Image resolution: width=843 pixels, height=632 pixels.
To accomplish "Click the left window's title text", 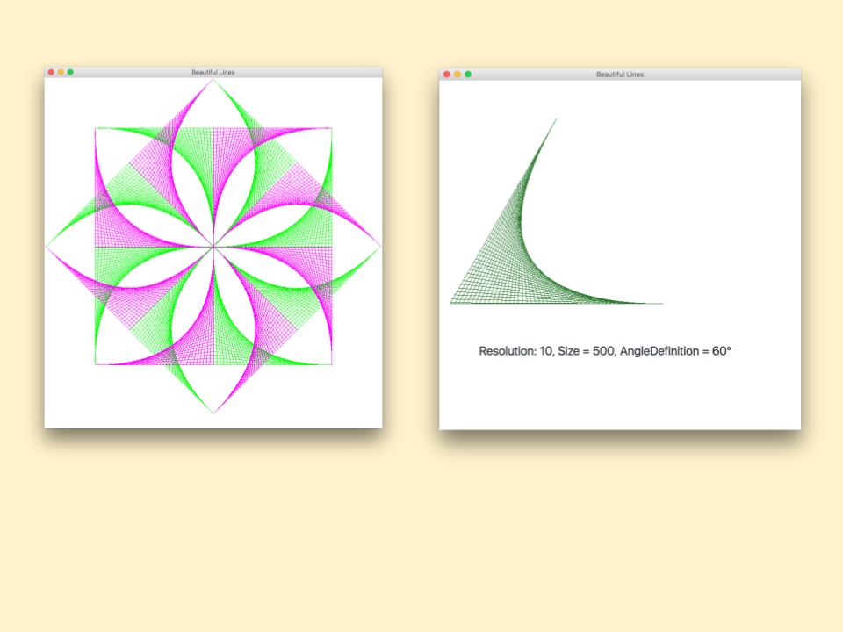I will coord(213,72).
